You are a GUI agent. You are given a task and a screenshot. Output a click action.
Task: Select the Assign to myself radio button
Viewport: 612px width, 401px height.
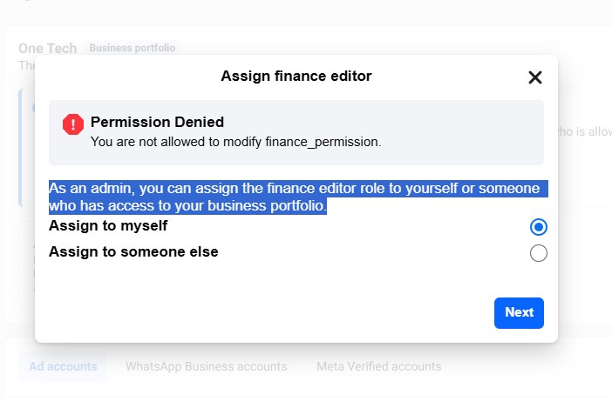click(x=539, y=227)
